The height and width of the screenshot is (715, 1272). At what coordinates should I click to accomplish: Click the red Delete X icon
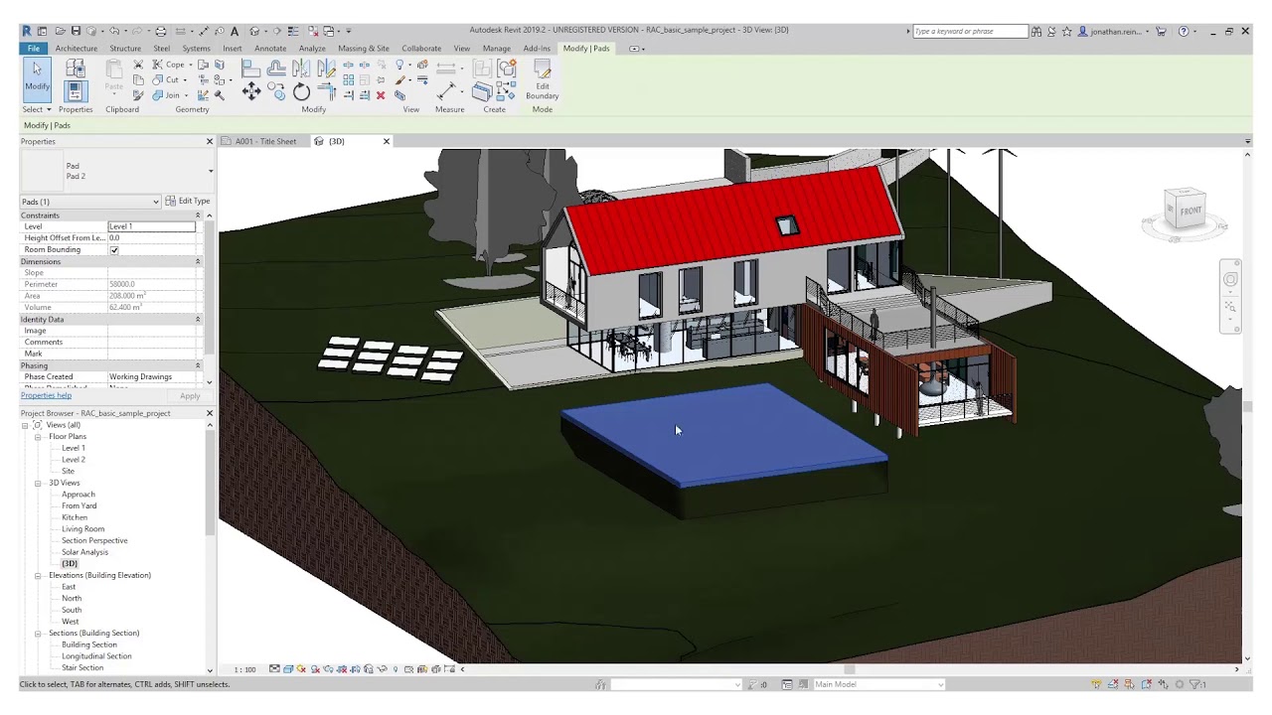click(381, 95)
